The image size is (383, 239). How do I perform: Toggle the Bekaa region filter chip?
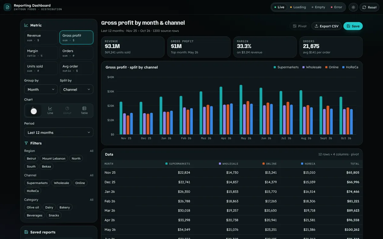(46, 166)
